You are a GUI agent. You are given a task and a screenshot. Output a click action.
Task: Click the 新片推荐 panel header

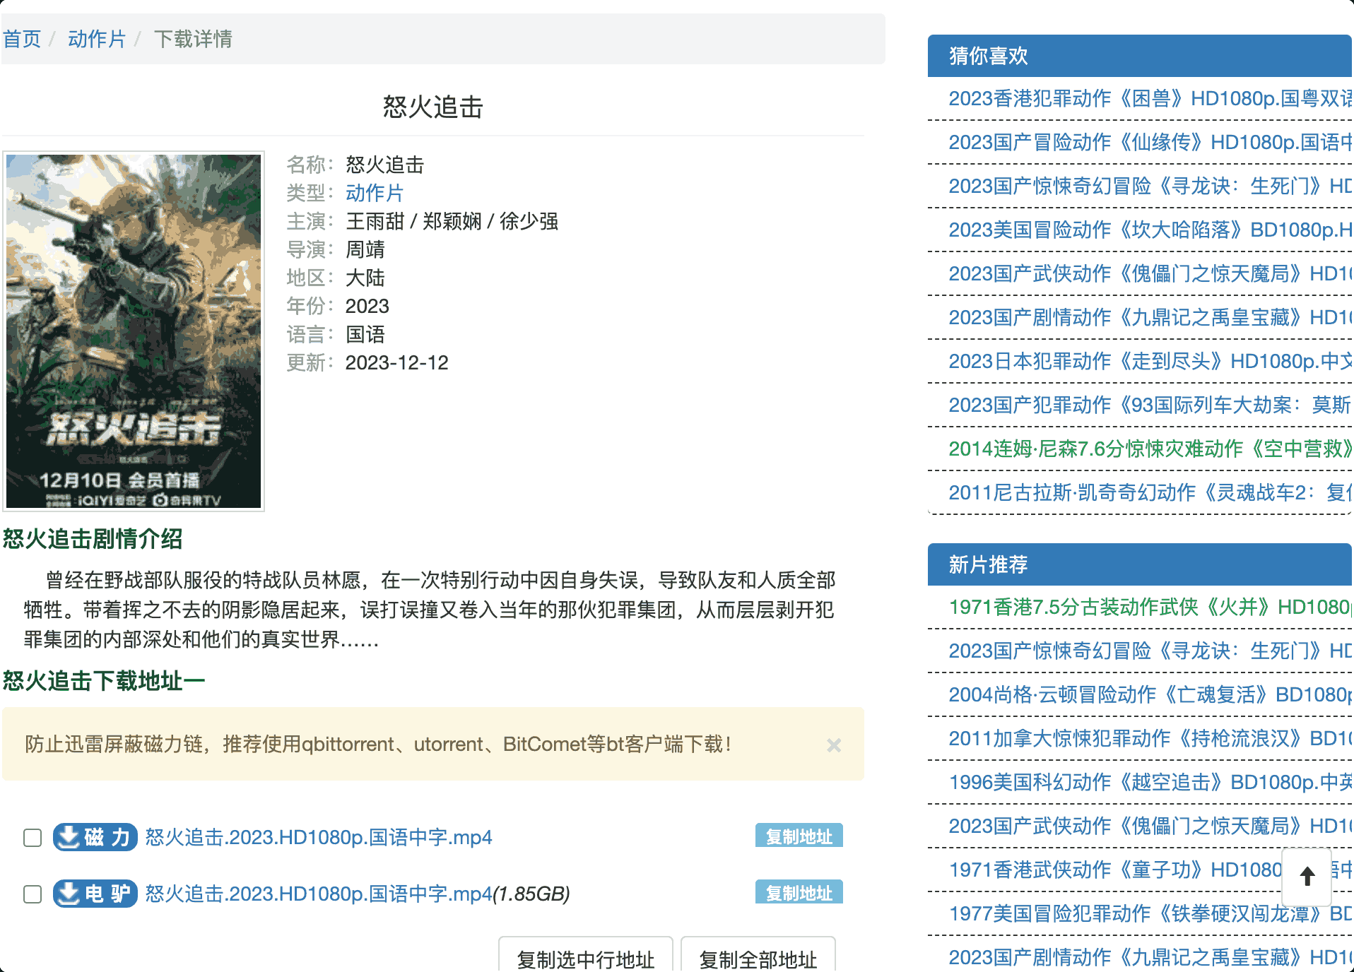click(x=1140, y=564)
